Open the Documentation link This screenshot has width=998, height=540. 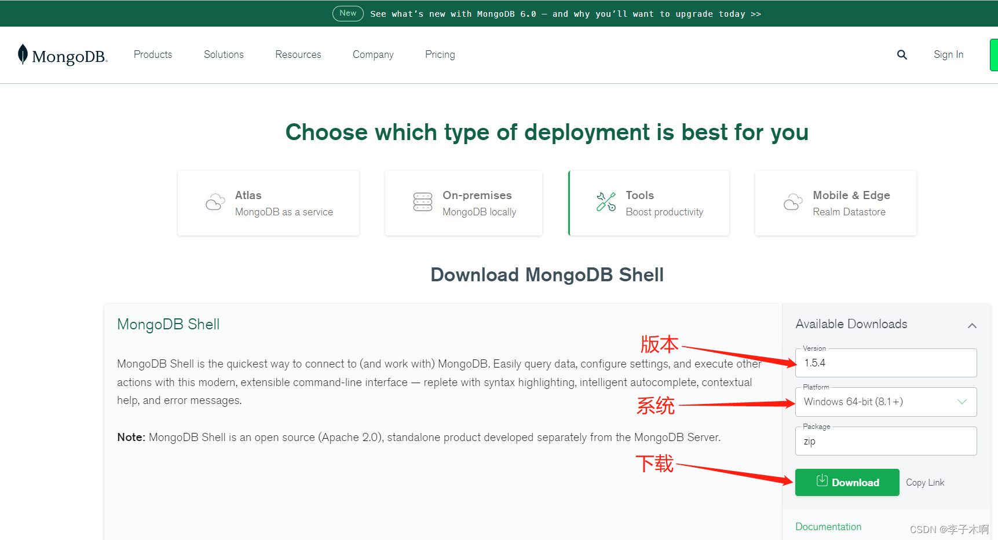click(828, 527)
